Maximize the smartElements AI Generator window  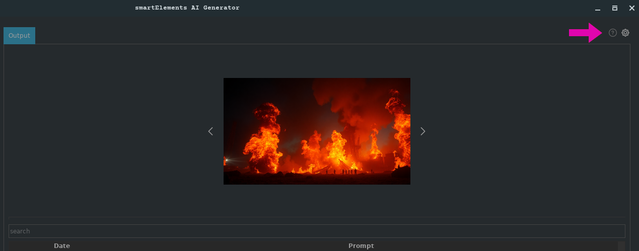click(615, 8)
